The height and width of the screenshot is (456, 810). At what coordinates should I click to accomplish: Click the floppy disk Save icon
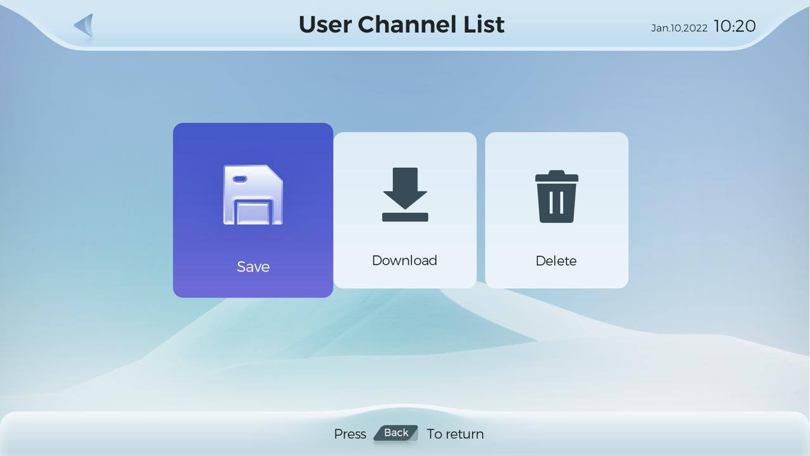tap(252, 195)
